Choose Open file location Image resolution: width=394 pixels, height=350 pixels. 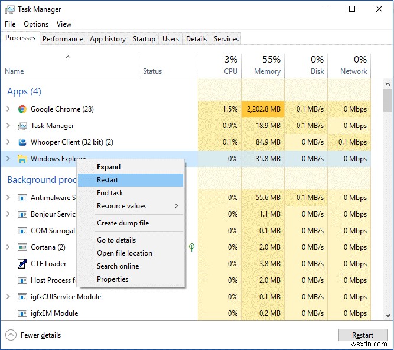(x=131, y=253)
